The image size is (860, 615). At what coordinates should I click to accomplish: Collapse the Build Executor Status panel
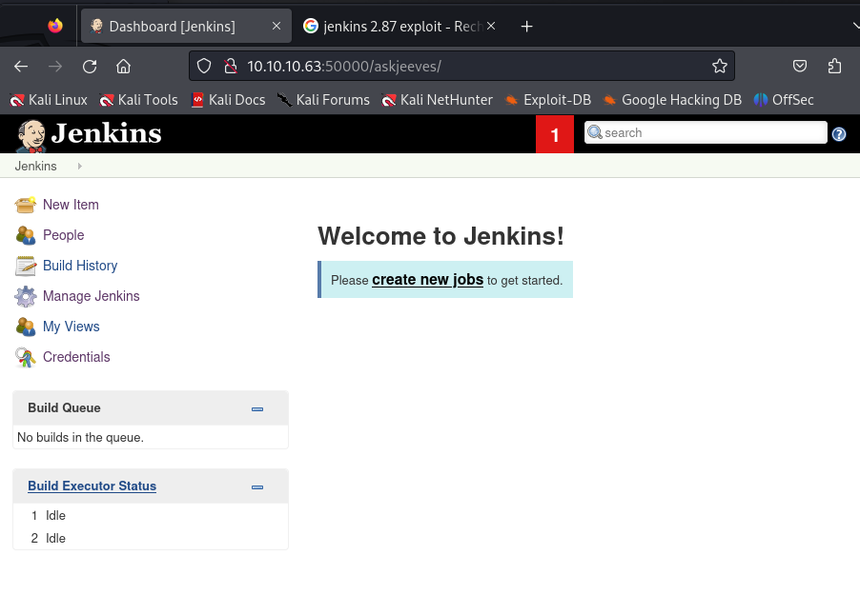click(x=257, y=486)
